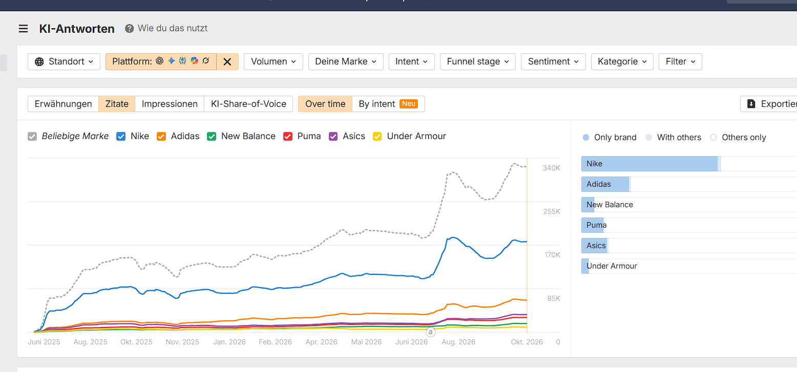The height and width of the screenshot is (372, 797).
Task: Click the With others legend dot
Action: click(x=649, y=137)
